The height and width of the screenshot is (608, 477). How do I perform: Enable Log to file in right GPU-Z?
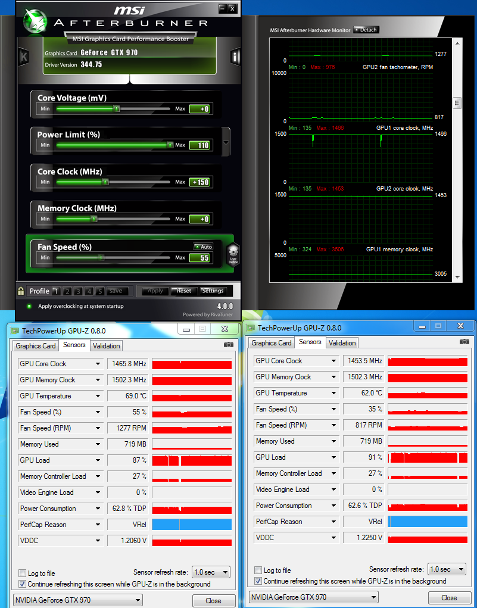tap(258, 570)
